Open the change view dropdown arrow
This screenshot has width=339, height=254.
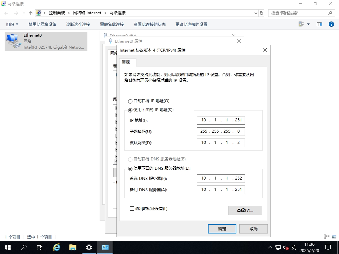tap(309, 24)
